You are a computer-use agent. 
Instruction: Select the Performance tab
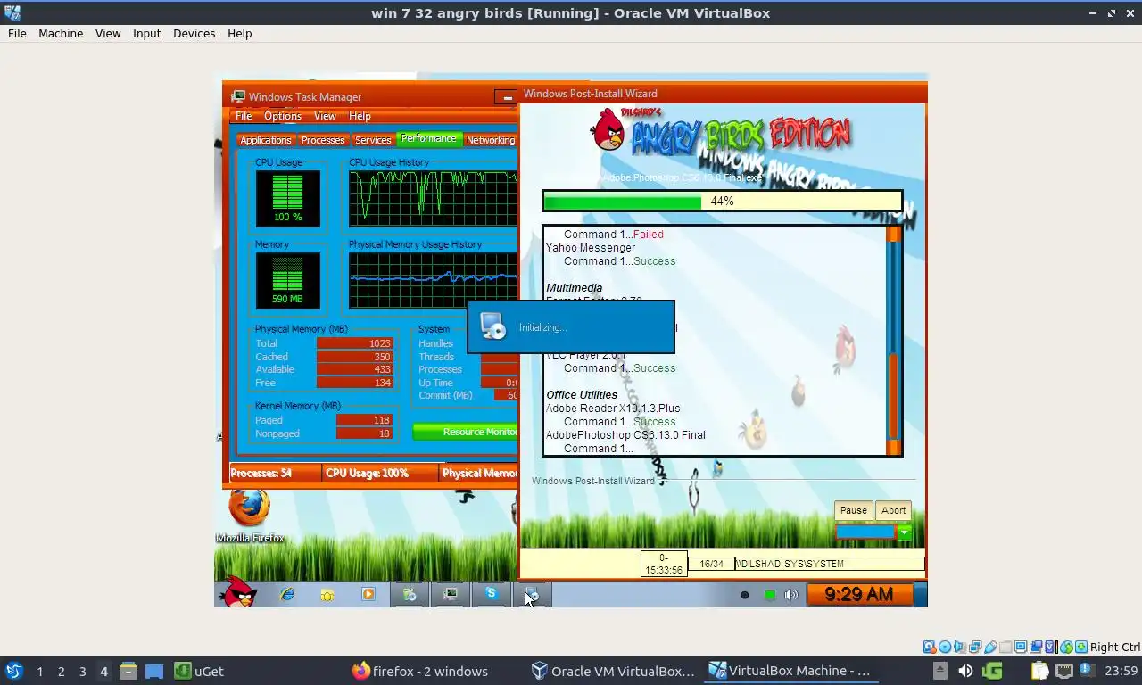coord(428,138)
